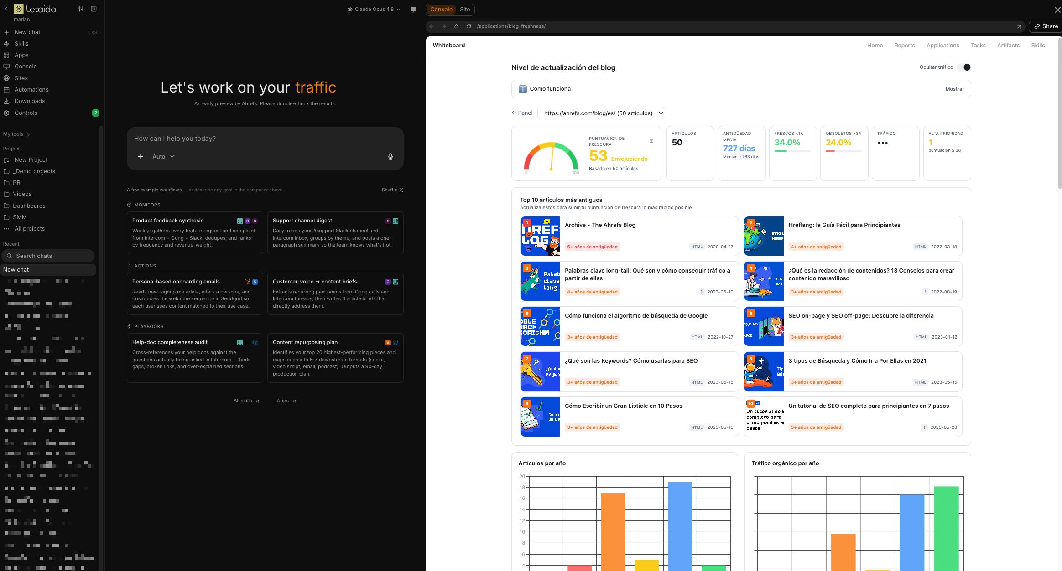Viewport: 1062px width, 571px height.
Task: Click the home icon in address bar
Action: (x=456, y=26)
